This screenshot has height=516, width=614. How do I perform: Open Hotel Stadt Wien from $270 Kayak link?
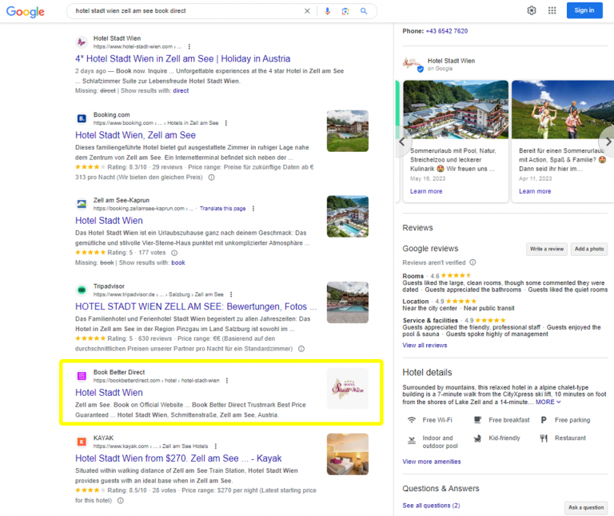pyautogui.click(x=178, y=458)
